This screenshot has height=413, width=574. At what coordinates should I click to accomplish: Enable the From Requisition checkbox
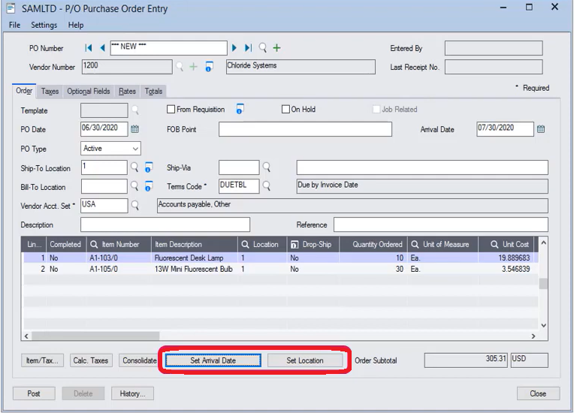(x=171, y=110)
